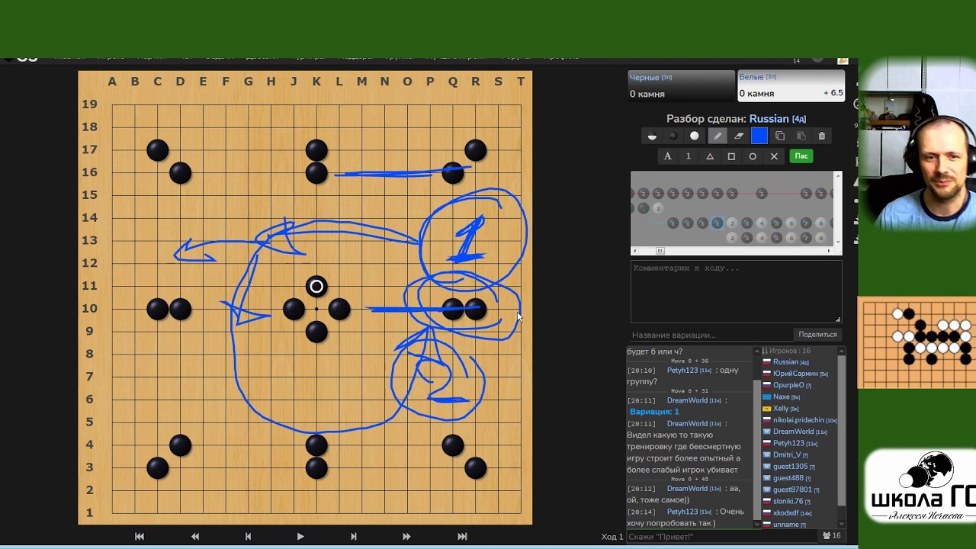Click the copy branch icon

pos(780,136)
